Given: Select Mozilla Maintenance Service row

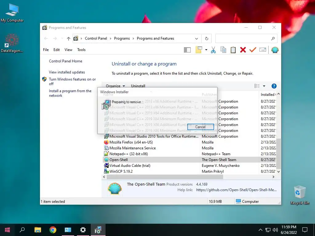Looking at the screenshot, I should (x=189, y=148).
